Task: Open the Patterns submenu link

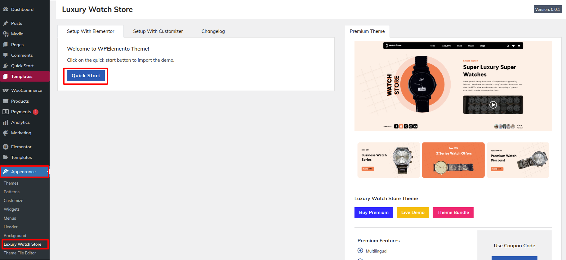Action: click(x=12, y=192)
